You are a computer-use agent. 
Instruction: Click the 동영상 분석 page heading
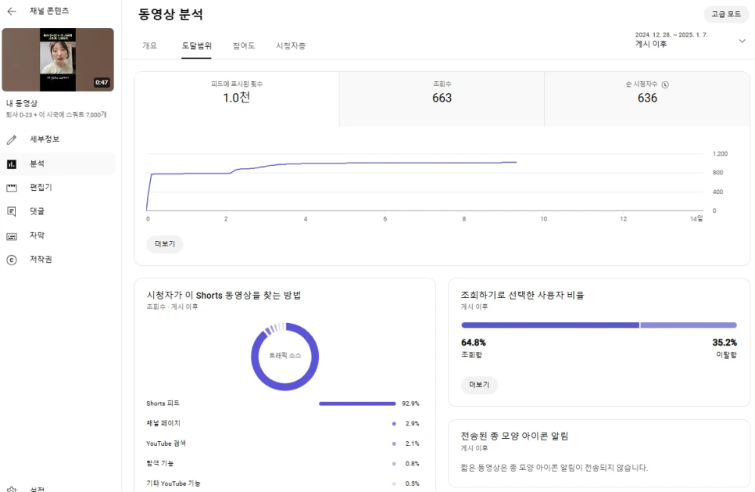pos(170,14)
